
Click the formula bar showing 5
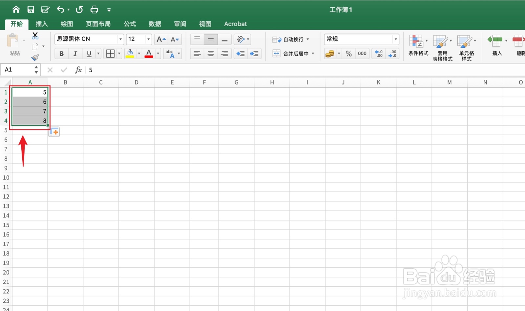[305, 70]
